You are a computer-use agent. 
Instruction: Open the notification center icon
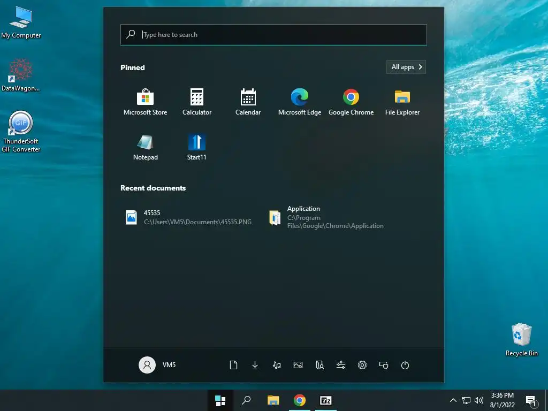[531, 400]
